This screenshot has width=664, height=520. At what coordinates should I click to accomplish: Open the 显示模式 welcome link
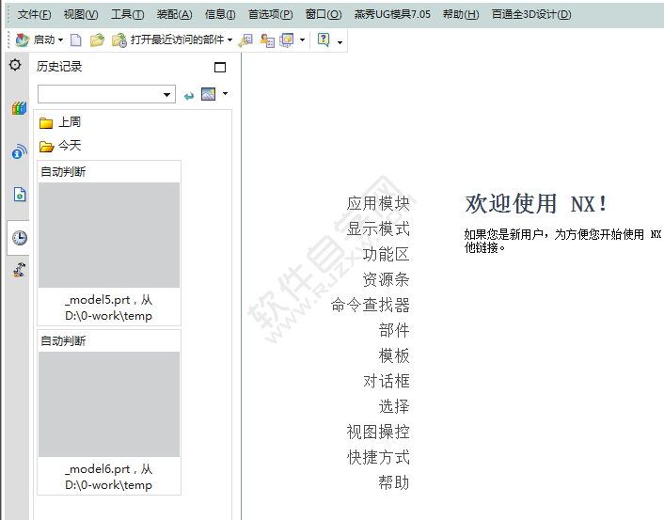point(378,229)
